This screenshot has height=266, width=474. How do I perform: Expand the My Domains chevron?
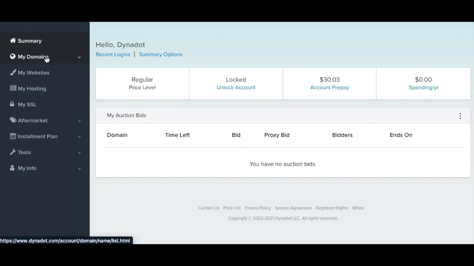[79, 57]
